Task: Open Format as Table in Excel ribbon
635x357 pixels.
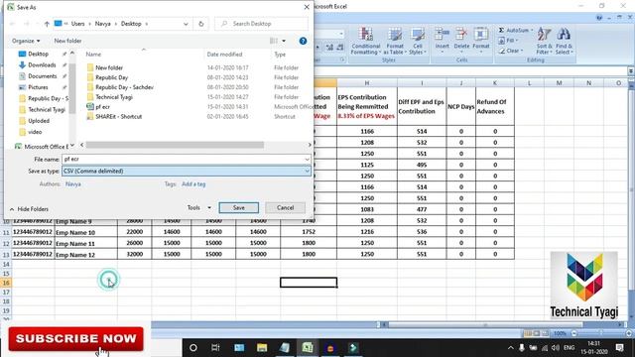Action: pos(395,42)
